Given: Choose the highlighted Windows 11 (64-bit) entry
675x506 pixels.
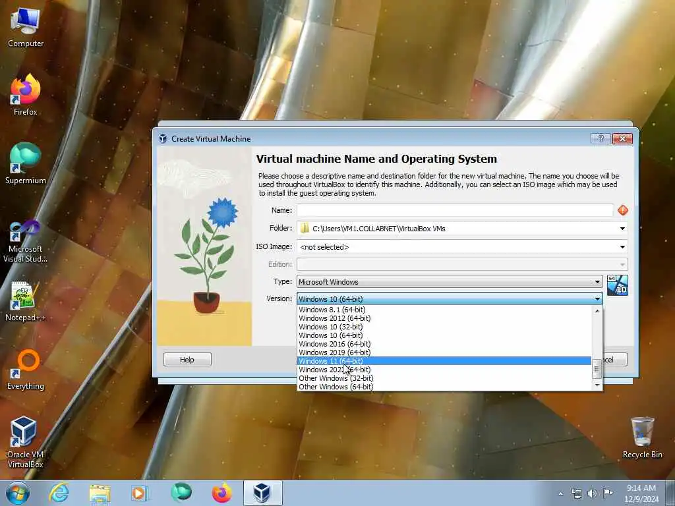Looking at the screenshot, I should tap(445, 361).
